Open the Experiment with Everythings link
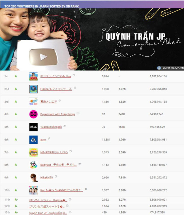184x215 pixels. [57, 114]
